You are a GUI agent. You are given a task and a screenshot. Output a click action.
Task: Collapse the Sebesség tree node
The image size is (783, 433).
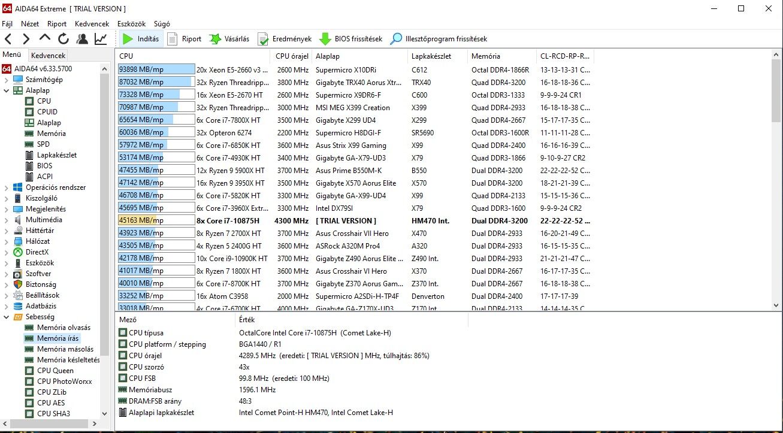(x=7, y=317)
